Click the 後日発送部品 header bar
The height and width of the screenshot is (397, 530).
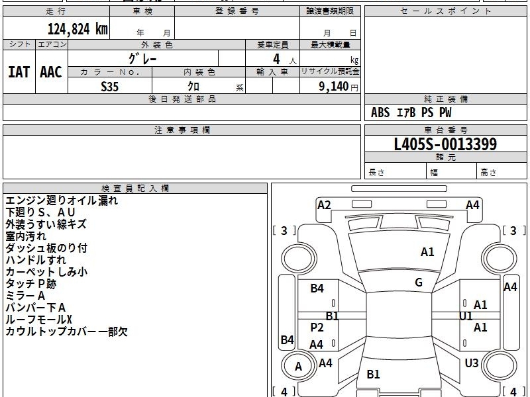182,99
